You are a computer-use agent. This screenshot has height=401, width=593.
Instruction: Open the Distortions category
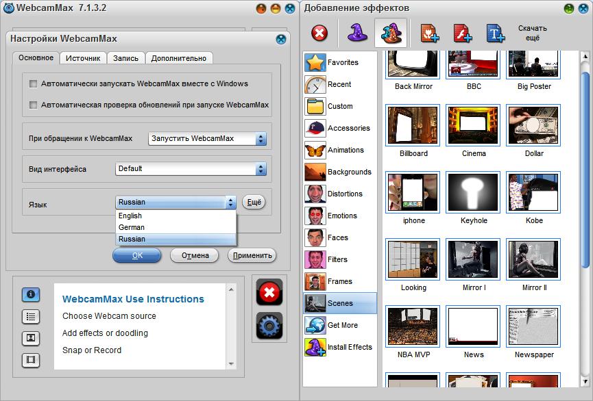point(340,194)
